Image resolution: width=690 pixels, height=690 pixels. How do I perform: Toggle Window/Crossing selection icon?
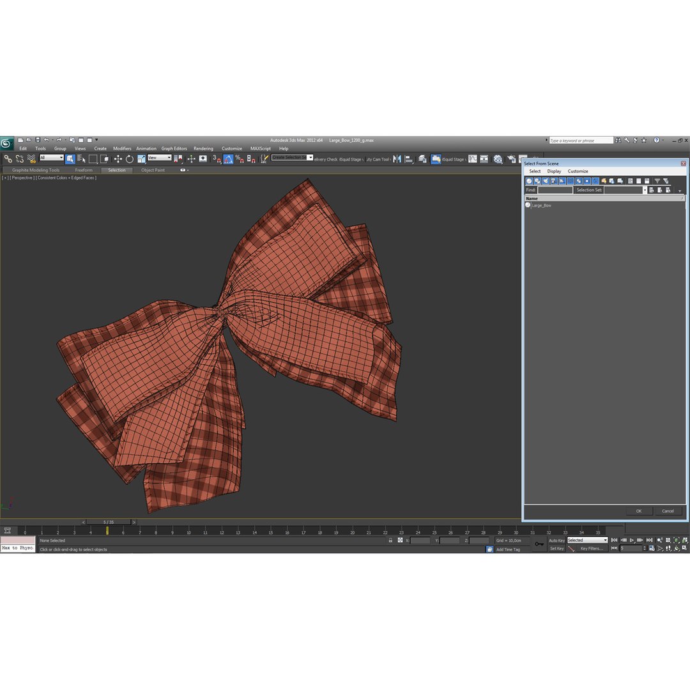coord(104,159)
